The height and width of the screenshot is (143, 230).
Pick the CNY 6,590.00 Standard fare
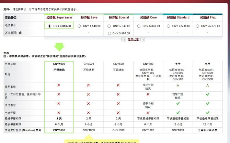pyautogui.click(x=169, y=26)
